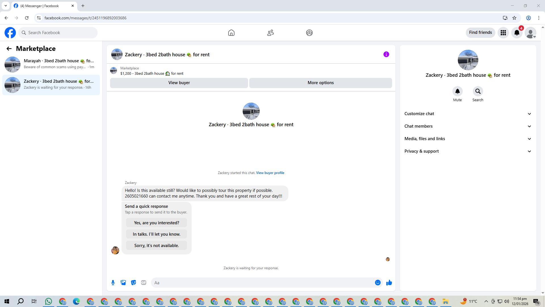
Task: Send a thumbs-up like
Action: tap(389, 283)
